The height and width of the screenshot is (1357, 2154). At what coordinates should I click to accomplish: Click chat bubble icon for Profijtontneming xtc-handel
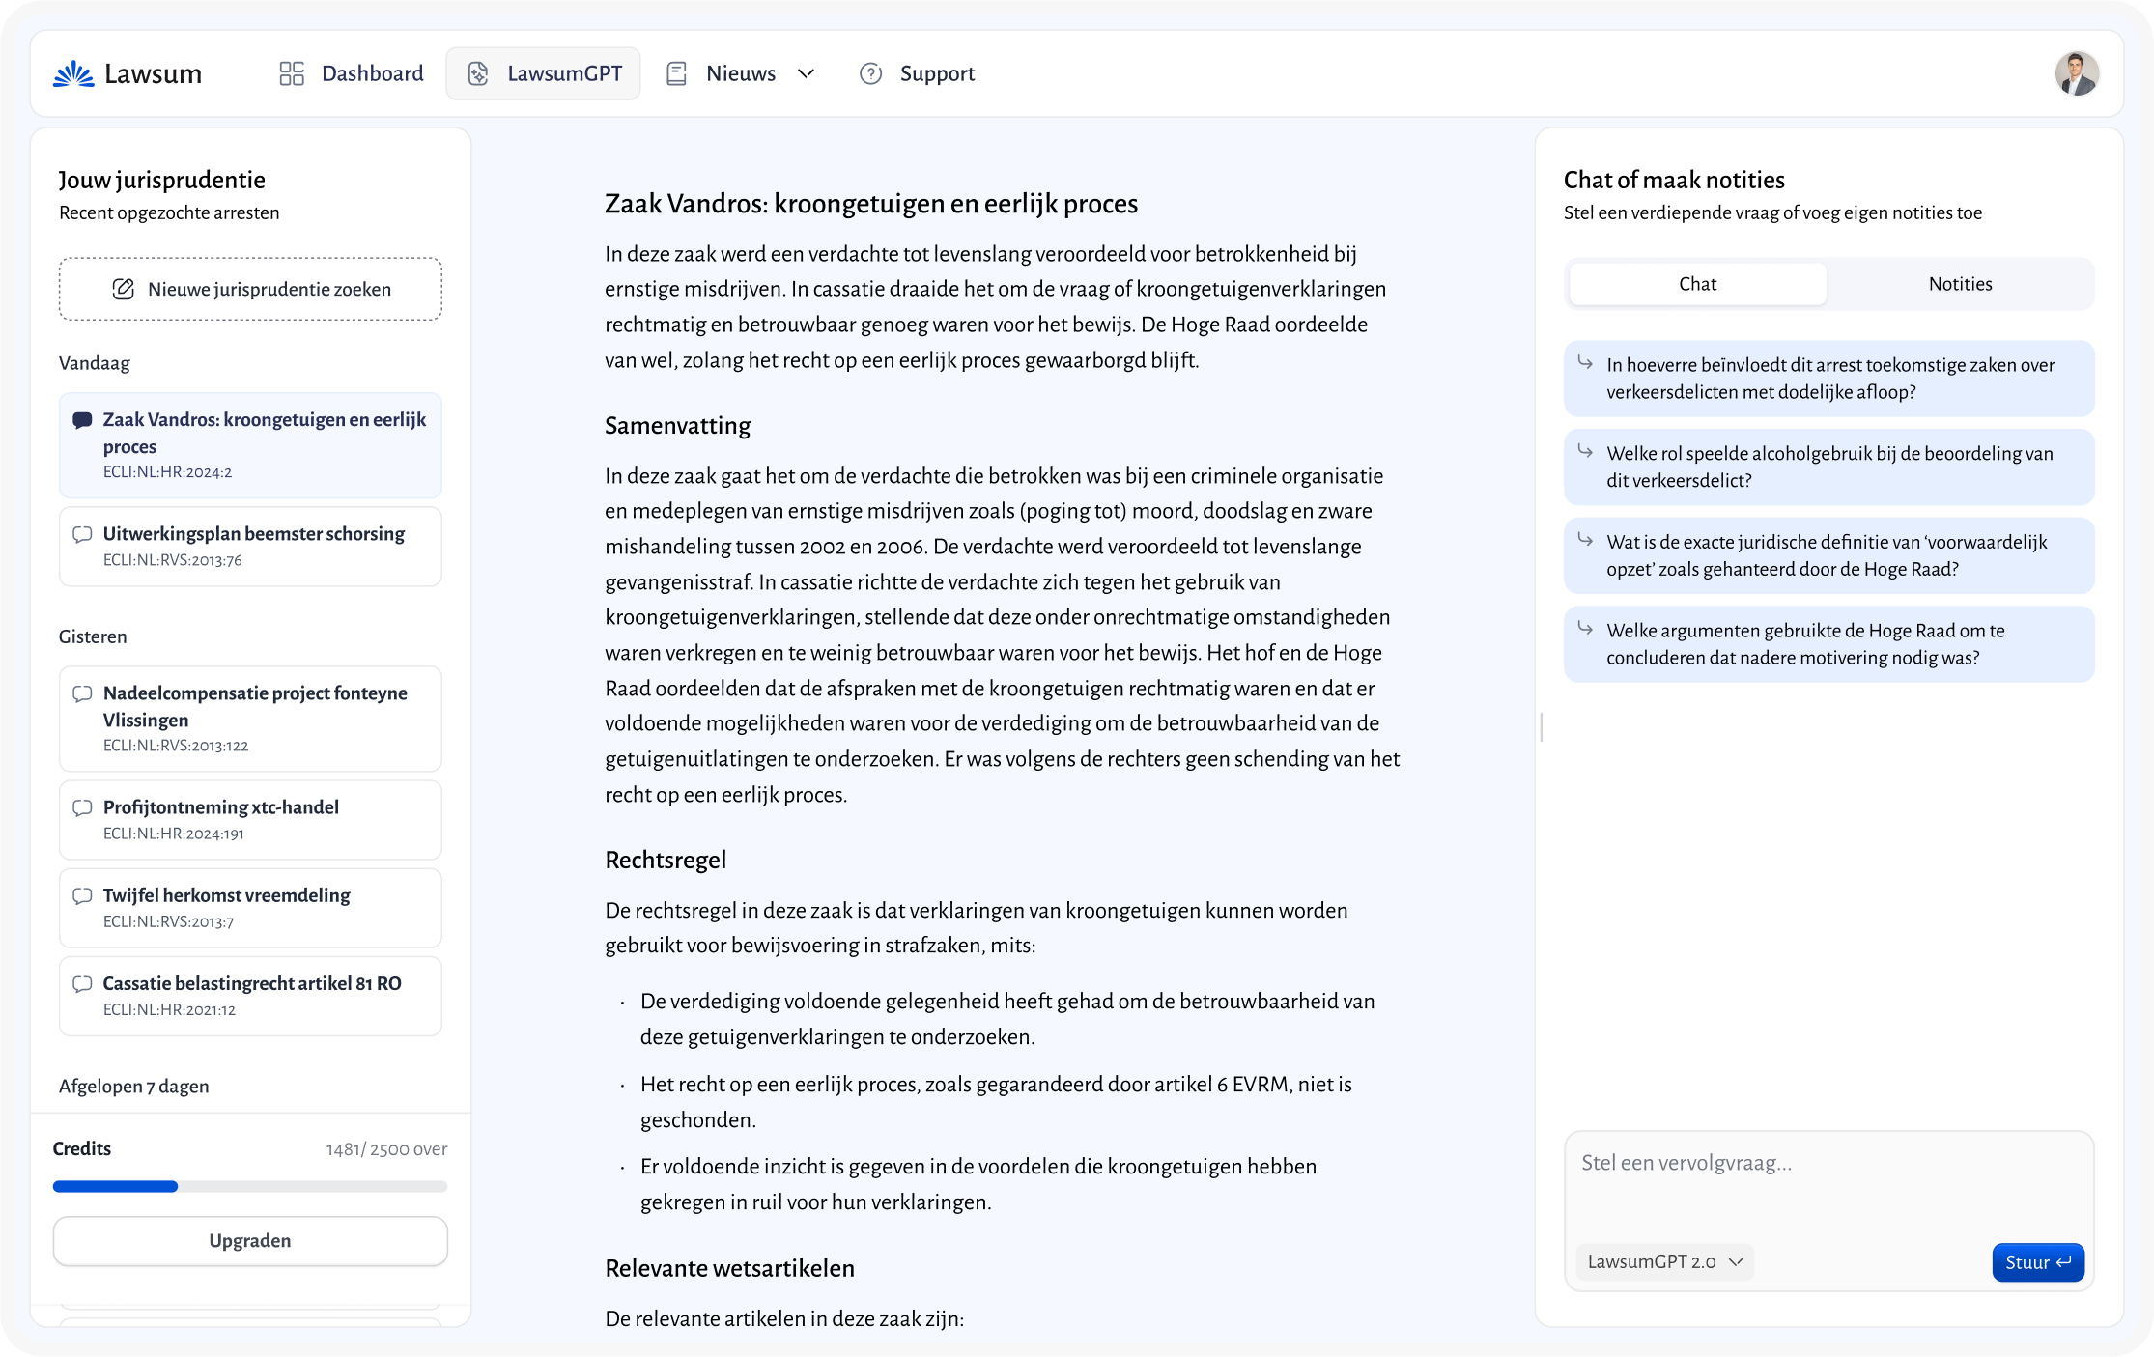[x=83, y=807]
